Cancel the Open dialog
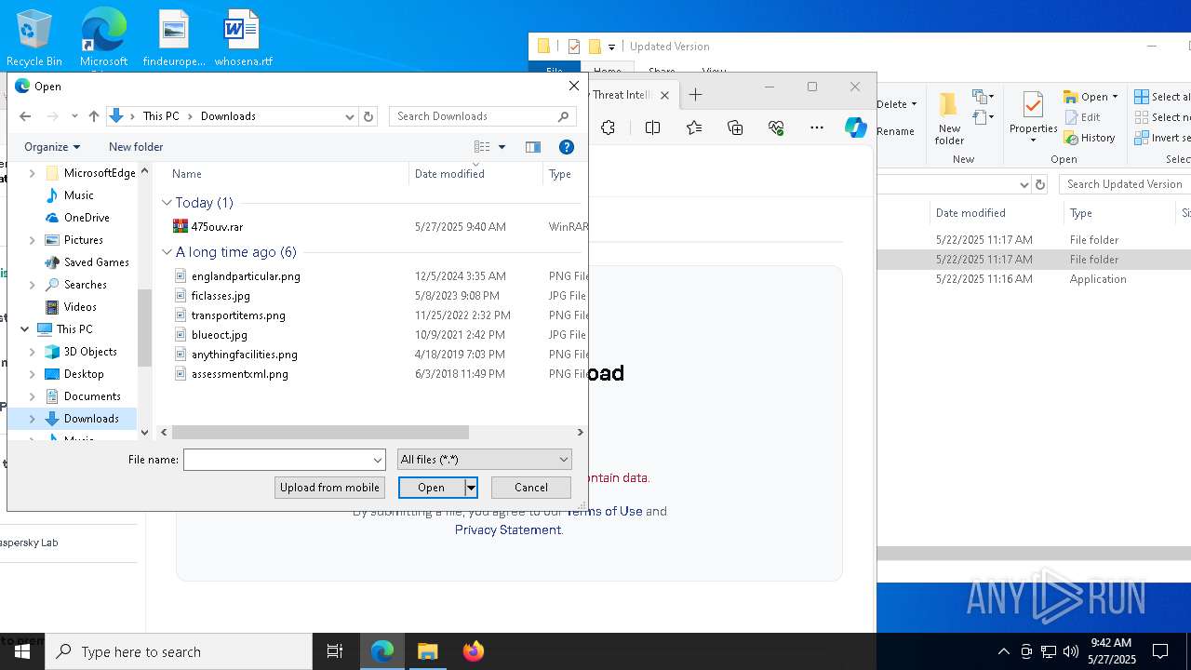This screenshot has height=670, width=1191. [x=531, y=488]
